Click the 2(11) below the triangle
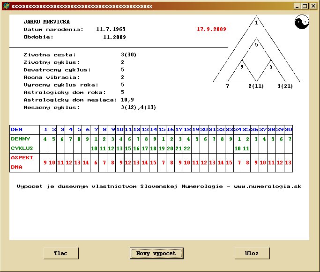The image size is (320, 272). point(256,86)
